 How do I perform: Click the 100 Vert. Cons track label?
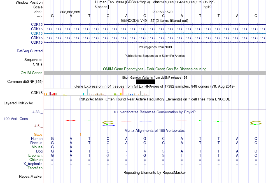(16, 119)
